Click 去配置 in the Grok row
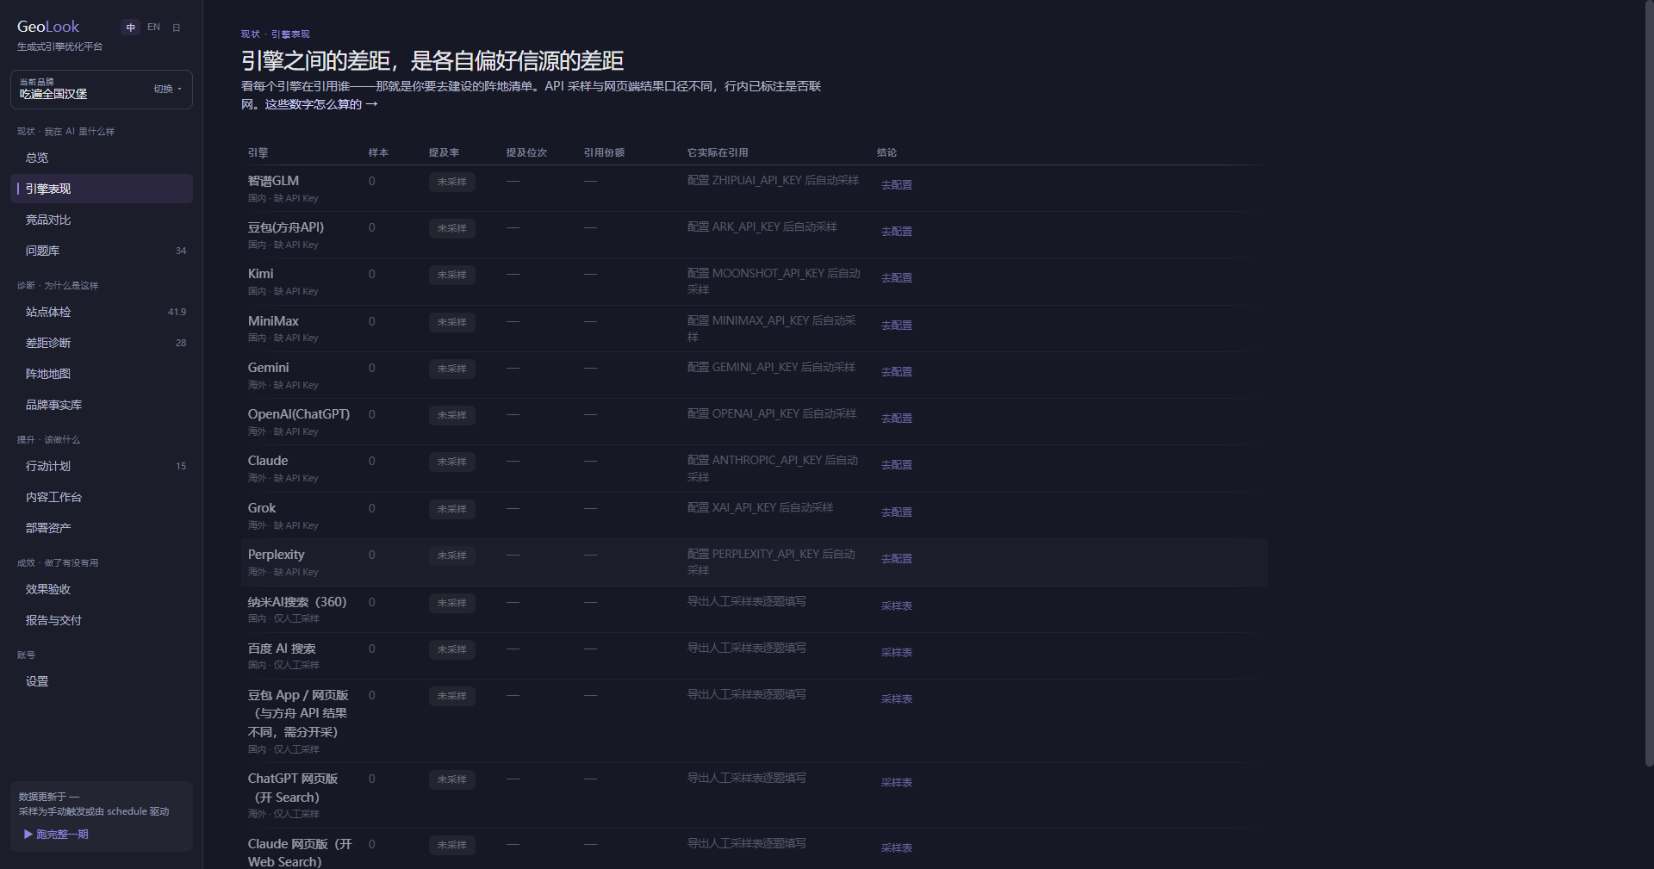 [896, 512]
